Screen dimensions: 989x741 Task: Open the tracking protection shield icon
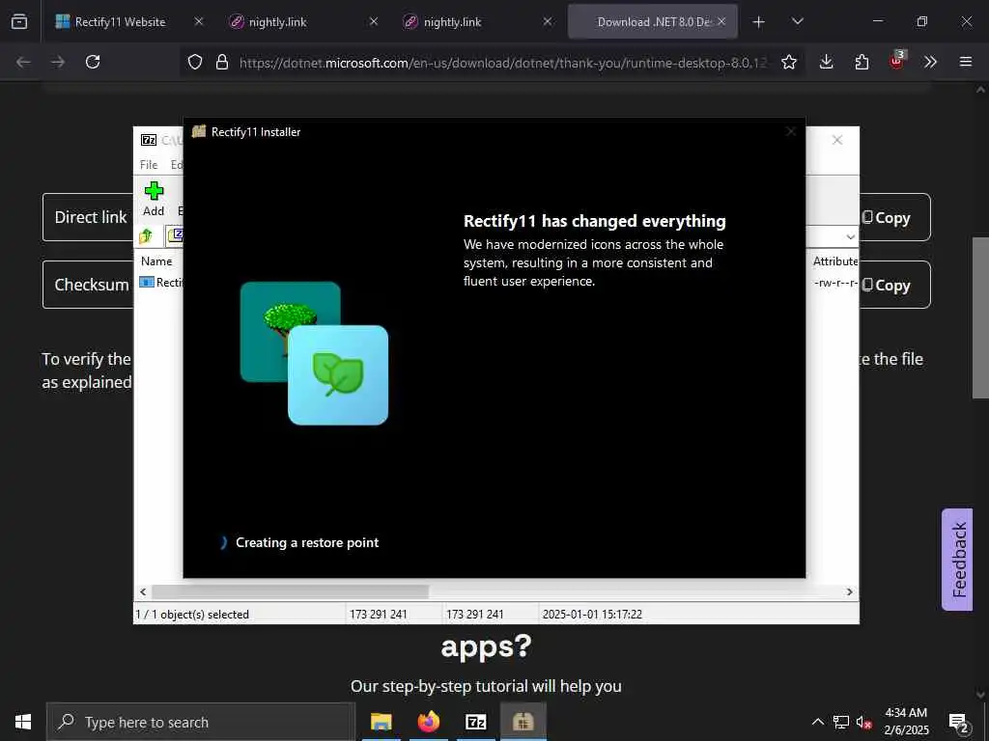[x=195, y=62]
